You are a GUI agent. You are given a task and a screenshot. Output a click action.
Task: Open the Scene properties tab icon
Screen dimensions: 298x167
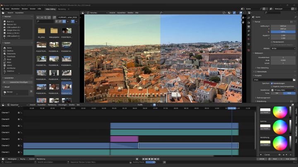249,35
